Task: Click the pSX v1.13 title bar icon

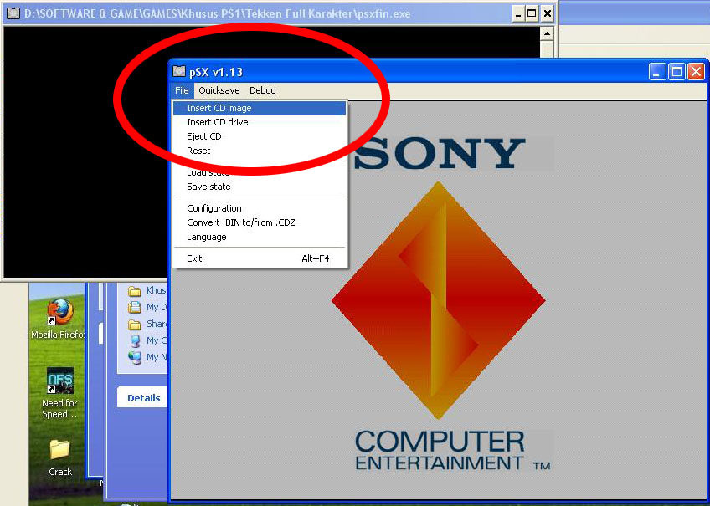Action: (x=179, y=71)
